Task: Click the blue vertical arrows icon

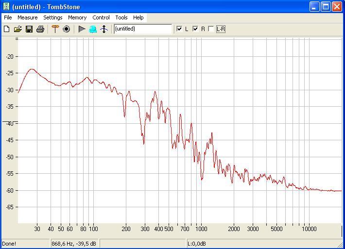Action: coord(104,29)
